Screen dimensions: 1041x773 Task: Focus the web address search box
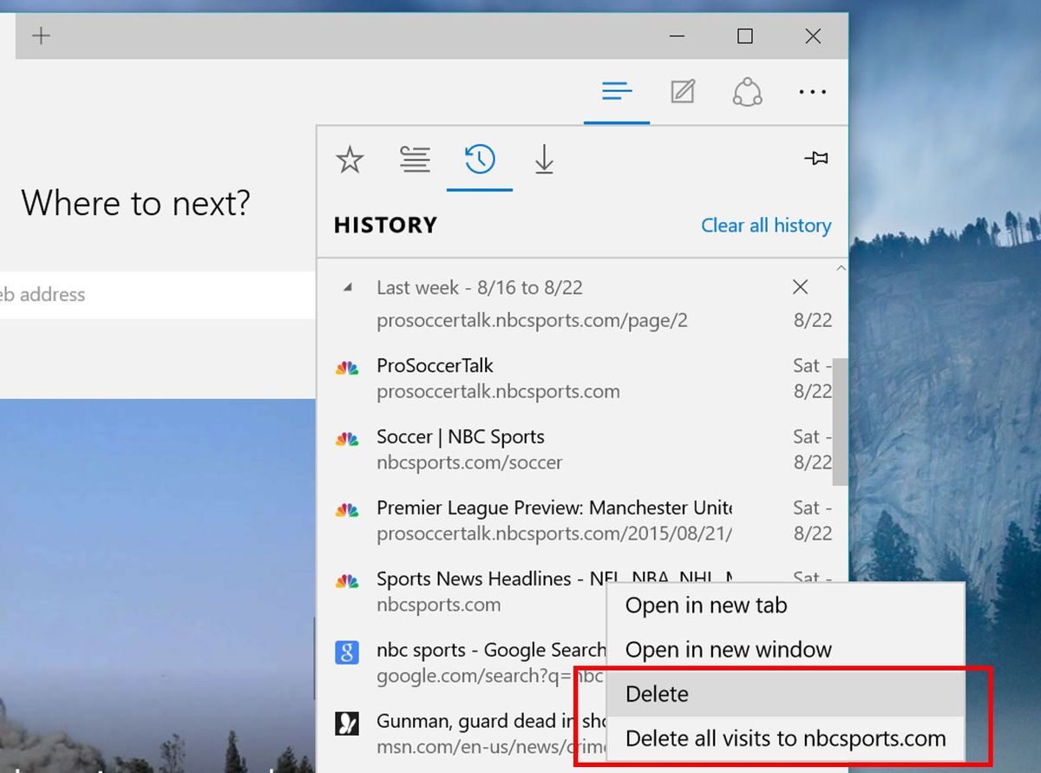coord(157,295)
